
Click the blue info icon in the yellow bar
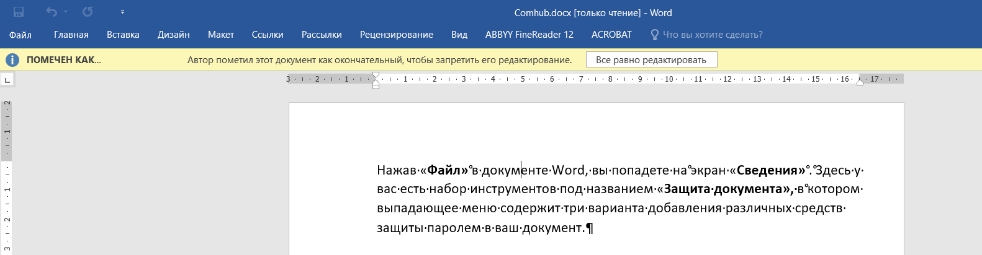(12, 60)
